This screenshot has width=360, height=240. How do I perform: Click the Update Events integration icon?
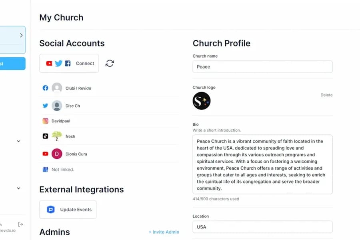tap(51, 210)
